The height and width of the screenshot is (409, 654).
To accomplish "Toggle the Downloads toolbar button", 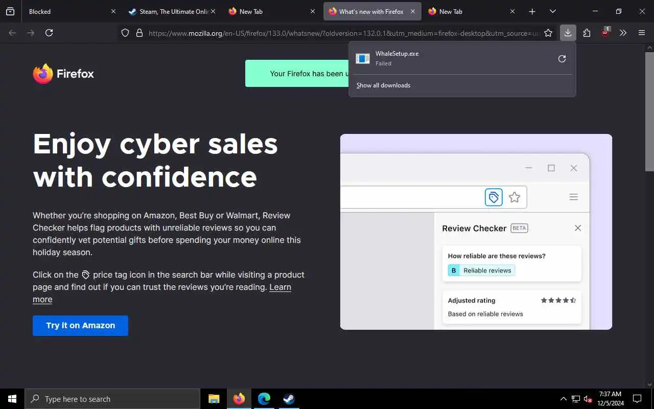I will [568, 33].
